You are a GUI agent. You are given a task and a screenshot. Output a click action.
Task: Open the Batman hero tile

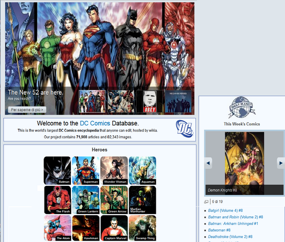pos(57,171)
